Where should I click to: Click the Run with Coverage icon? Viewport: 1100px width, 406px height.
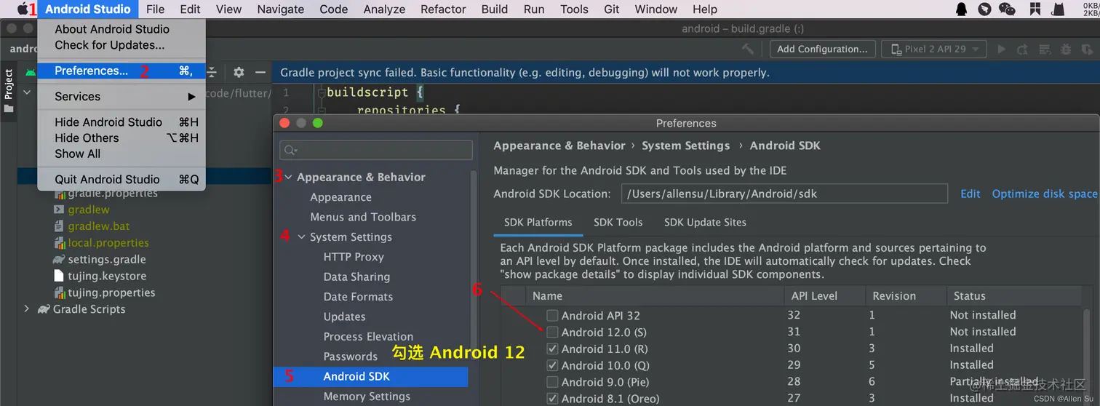(1087, 49)
